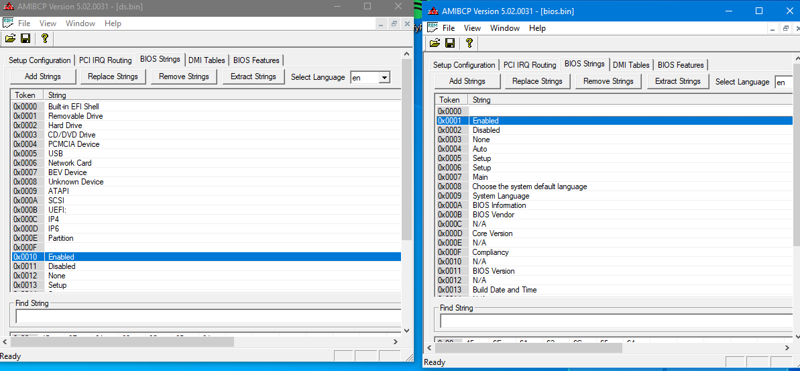Open Window menu in ds.bin window
The image size is (800, 371).
(80, 23)
